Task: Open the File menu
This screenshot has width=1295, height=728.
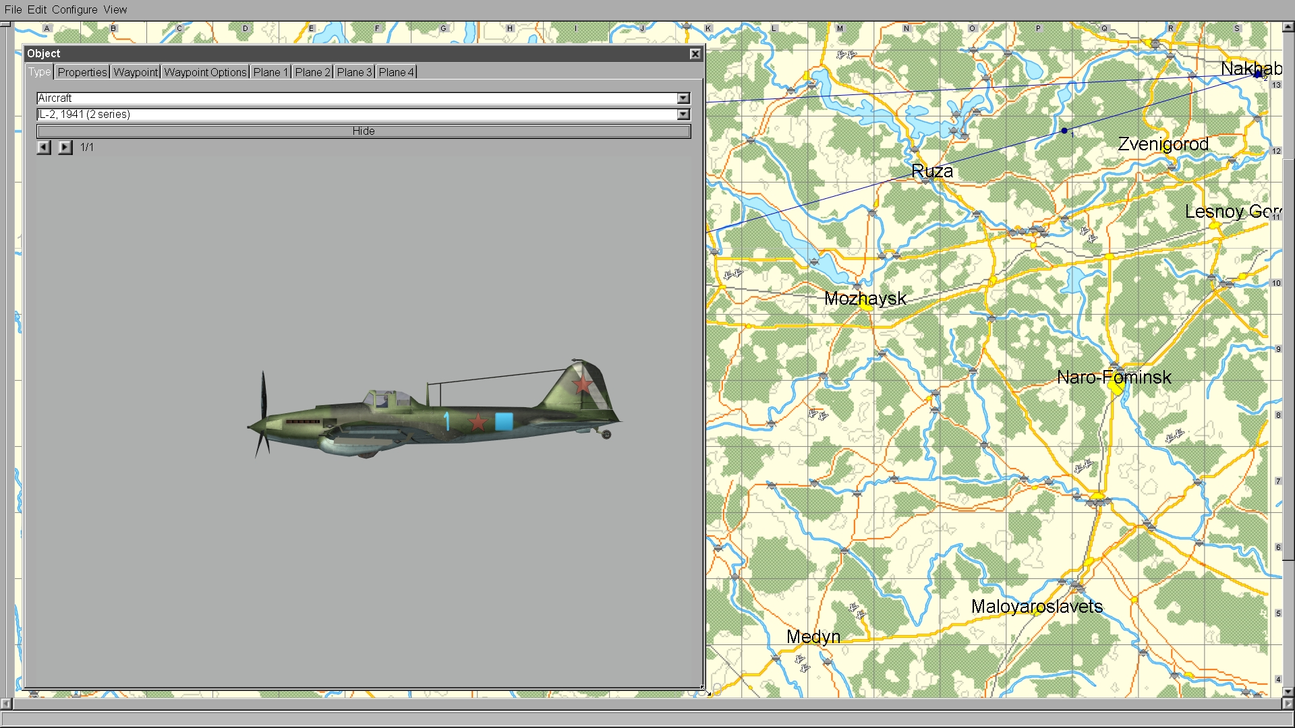Action: pyautogui.click(x=13, y=9)
